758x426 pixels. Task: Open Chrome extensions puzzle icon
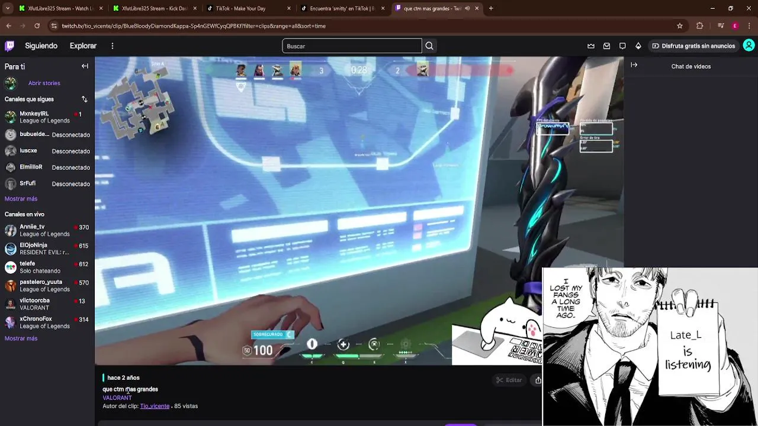[x=700, y=26]
